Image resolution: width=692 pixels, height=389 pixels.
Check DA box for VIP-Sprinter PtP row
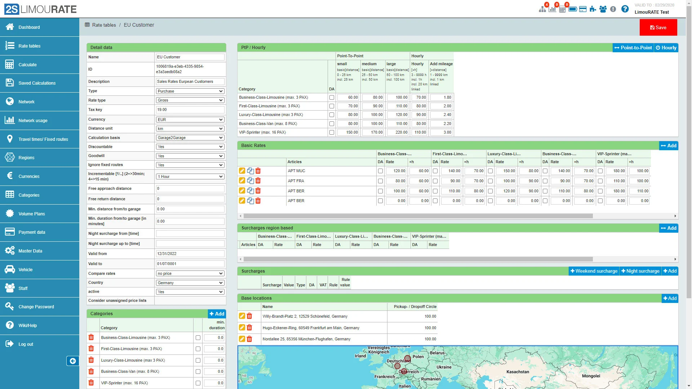(x=332, y=133)
